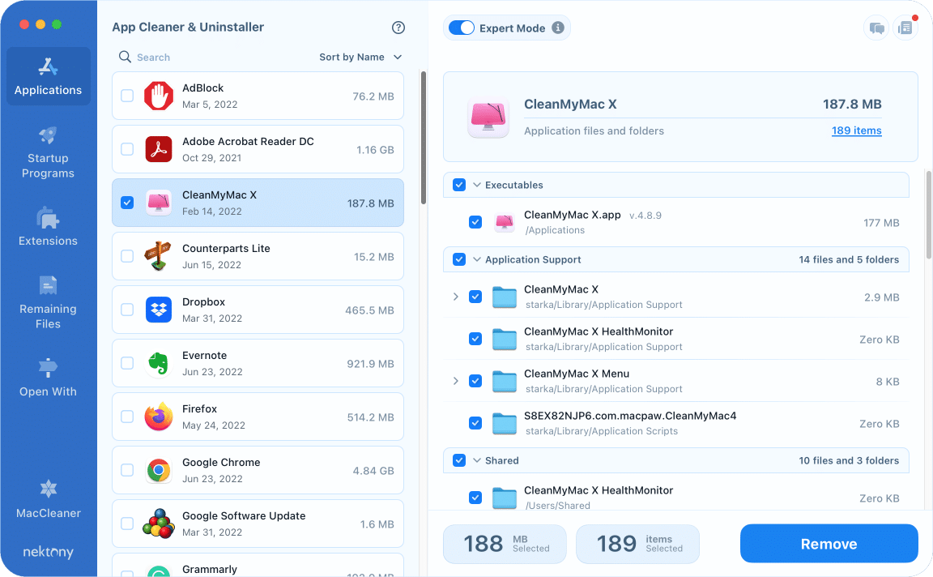Viewport: 933px width, 577px height.
Task: Open the chat feedback icon
Action: 876,28
